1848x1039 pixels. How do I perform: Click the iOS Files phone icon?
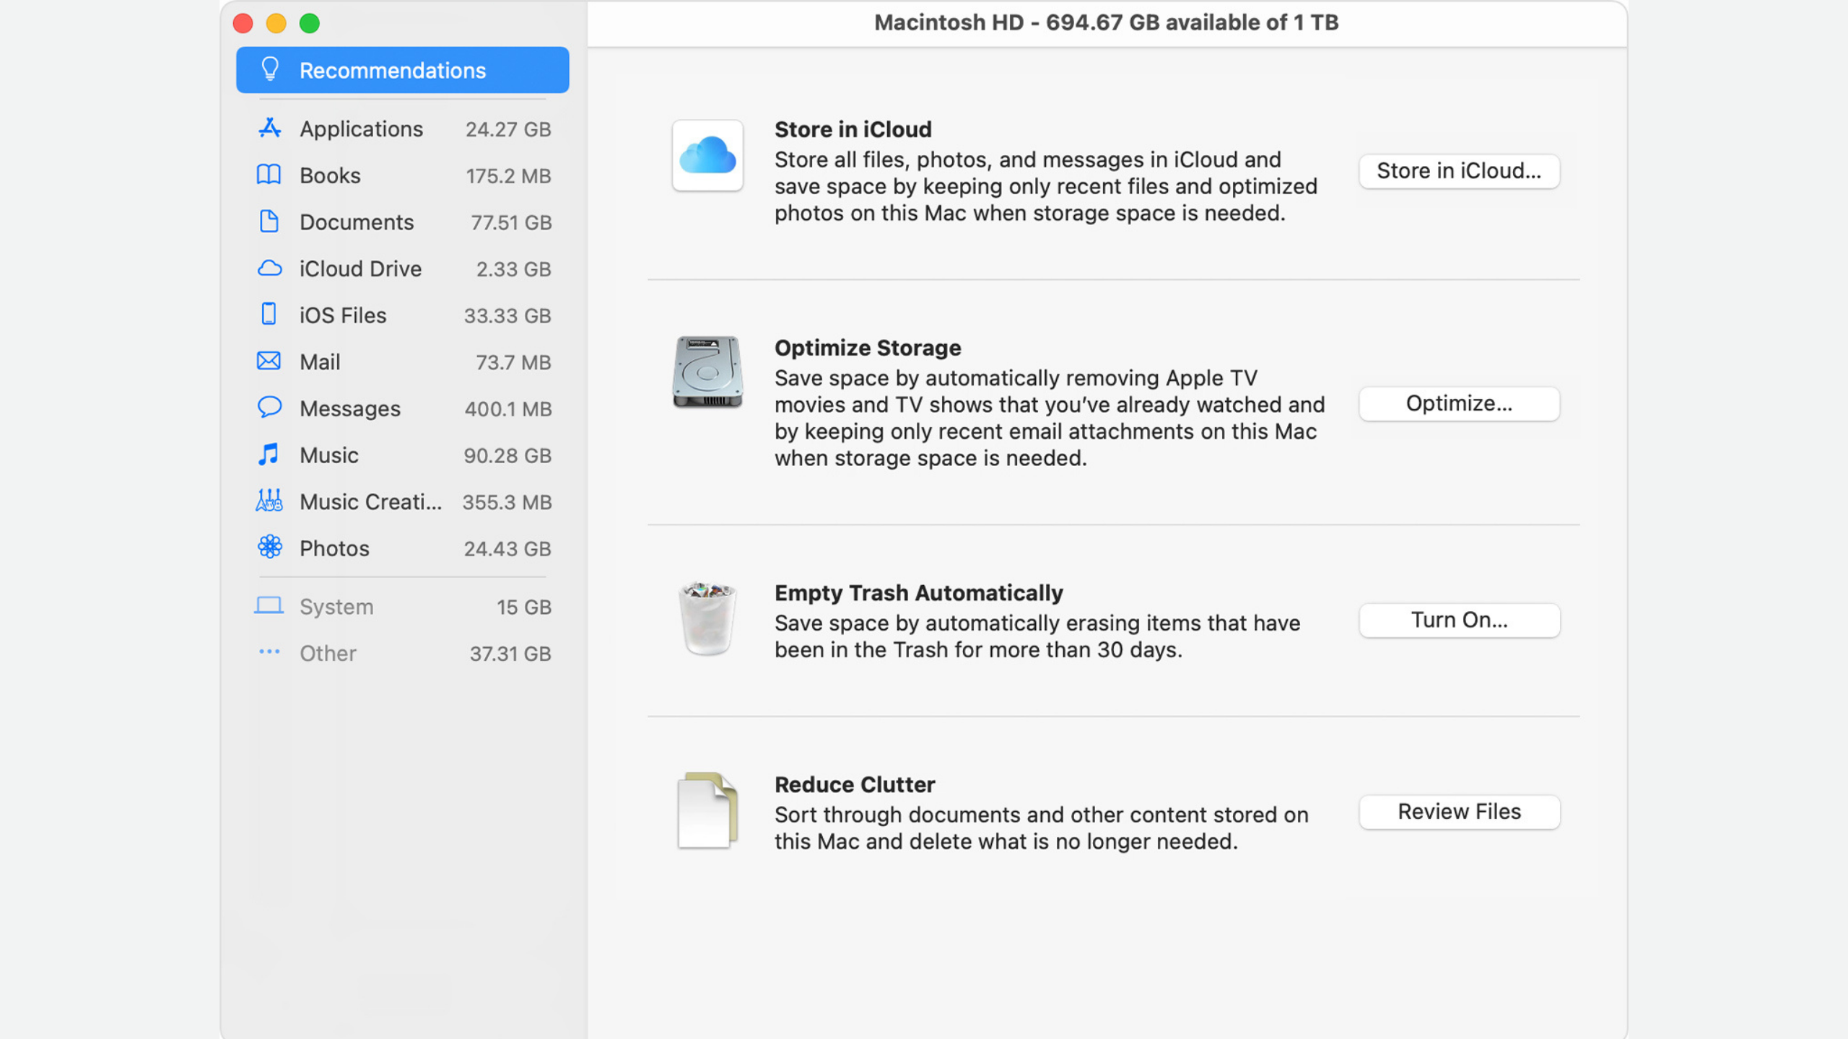pyautogui.click(x=269, y=315)
